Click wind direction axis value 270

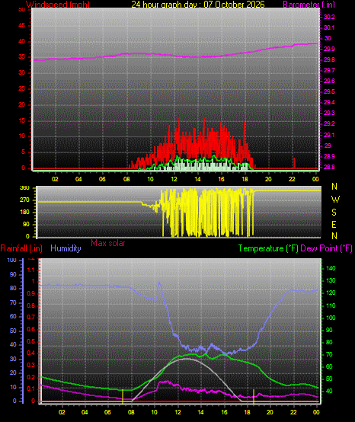pos(24,200)
